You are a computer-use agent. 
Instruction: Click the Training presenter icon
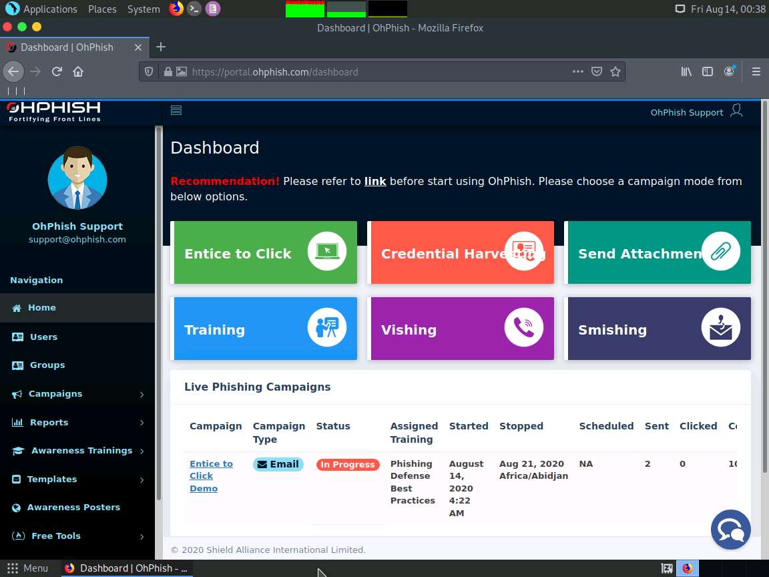coord(327,327)
